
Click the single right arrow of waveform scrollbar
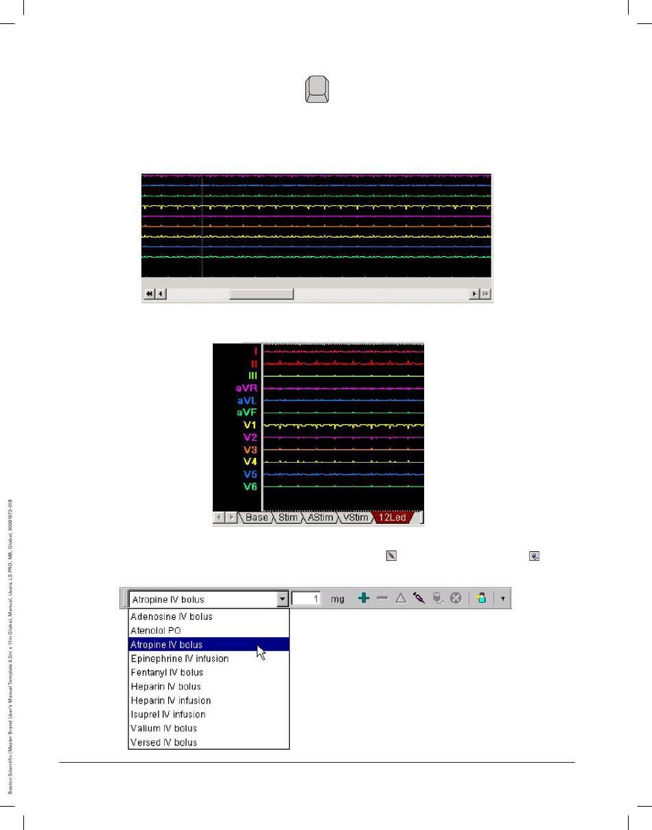coord(474,294)
